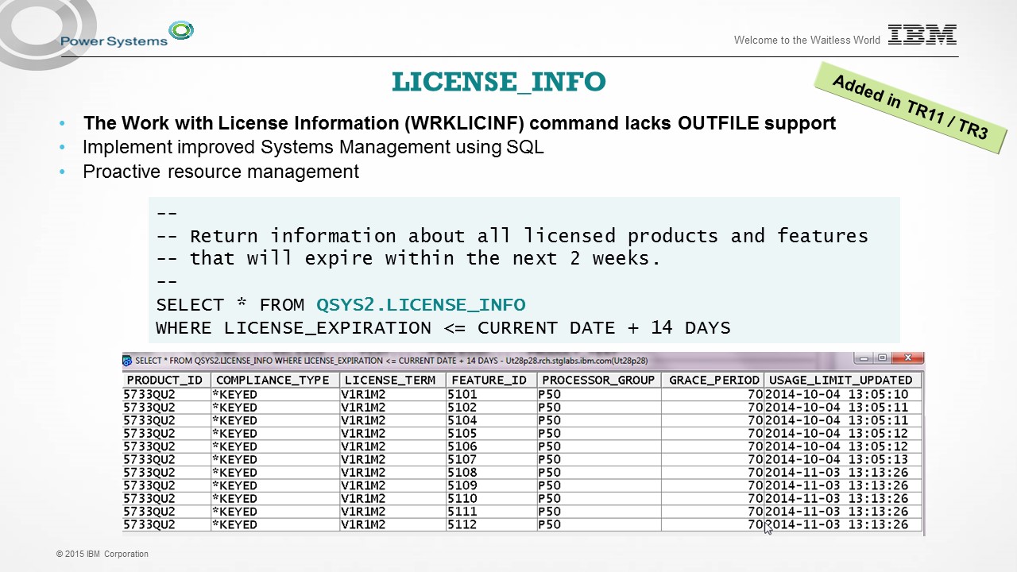Click the 13:05:13 timestamp cell
This screenshot has height=572, width=1017.
[x=842, y=459]
